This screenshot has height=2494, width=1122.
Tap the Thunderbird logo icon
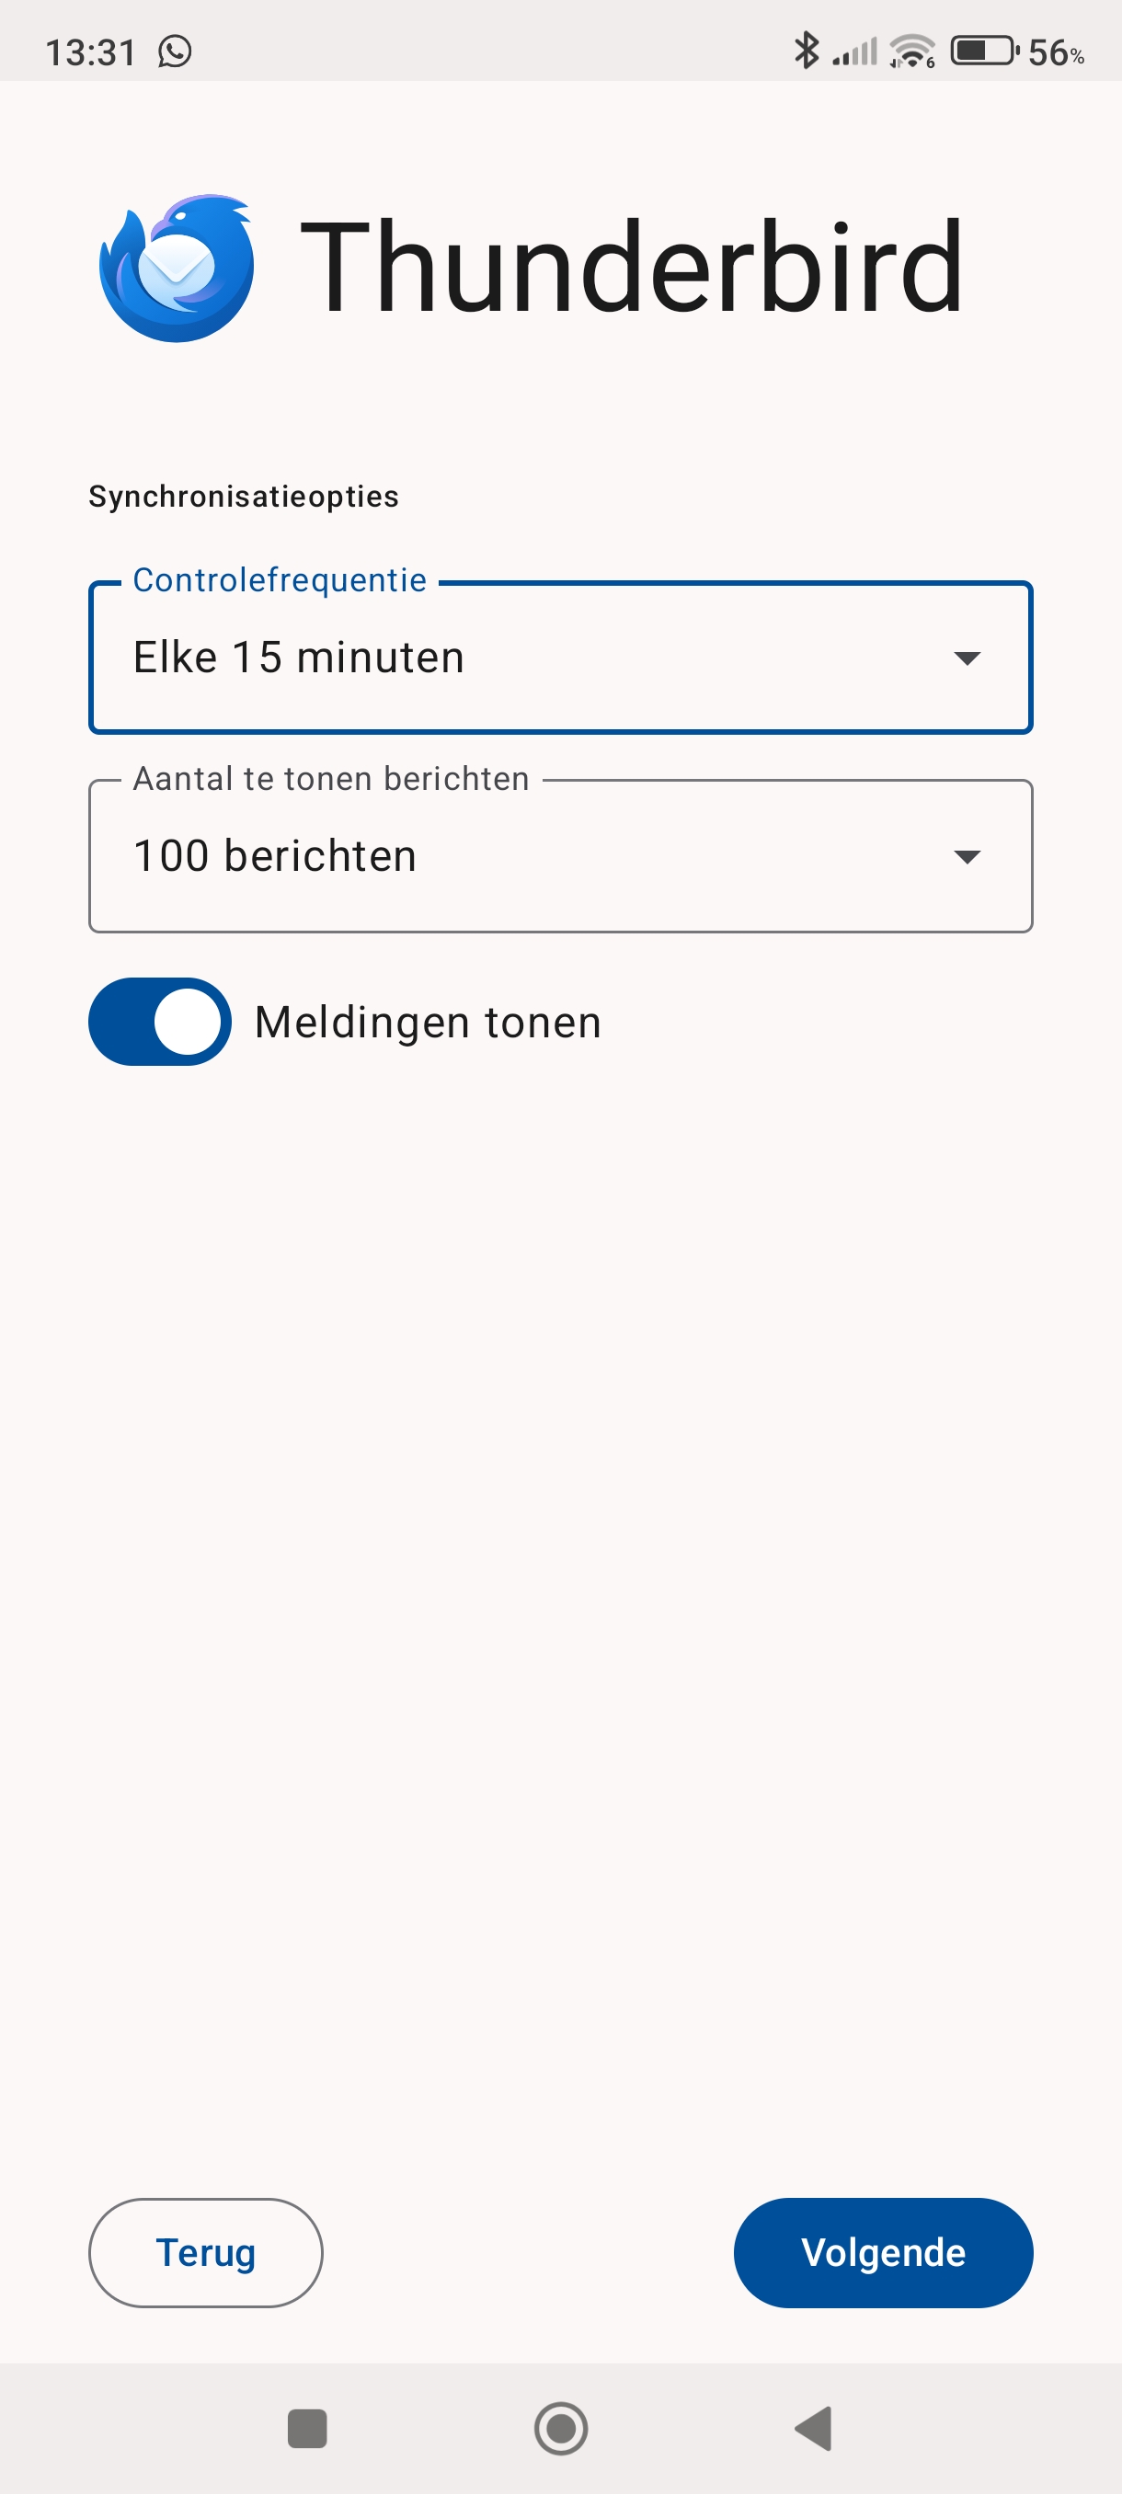click(x=177, y=269)
